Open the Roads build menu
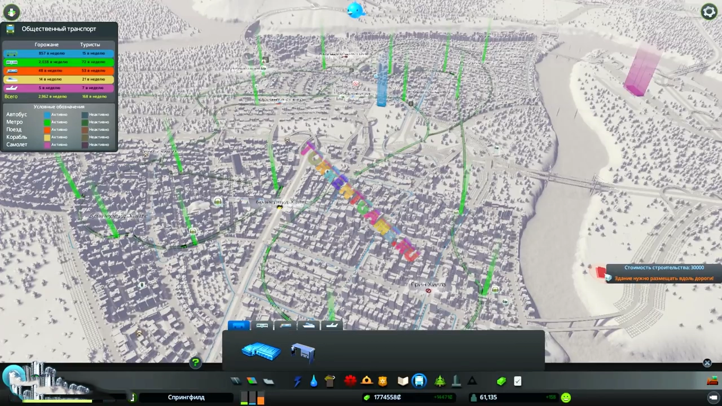 point(236,381)
